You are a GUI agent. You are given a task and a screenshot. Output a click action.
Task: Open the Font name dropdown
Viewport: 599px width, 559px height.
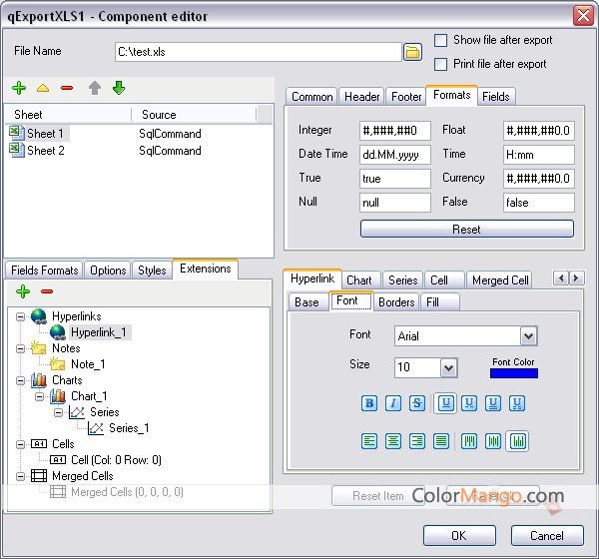coord(528,336)
